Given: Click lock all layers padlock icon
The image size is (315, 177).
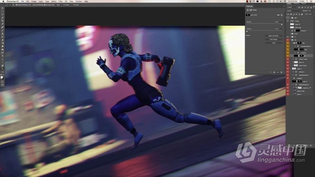Looking at the screenshot, I should [x=302, y=14].
